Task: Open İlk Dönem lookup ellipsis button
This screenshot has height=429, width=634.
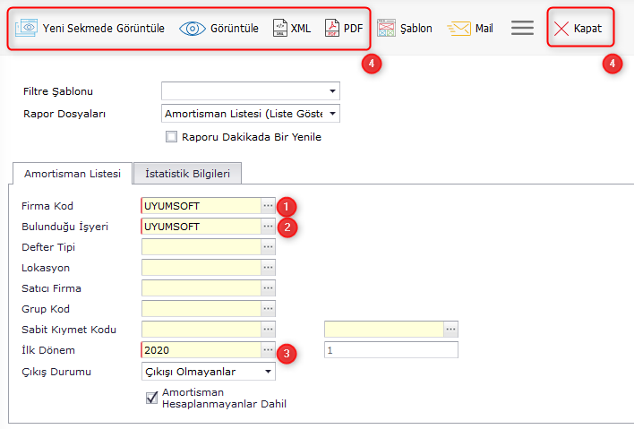Action: pos(268,350)
